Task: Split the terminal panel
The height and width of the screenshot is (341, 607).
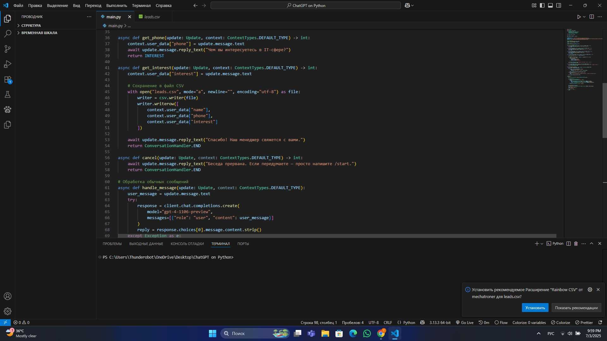Action: click(568, 243)
